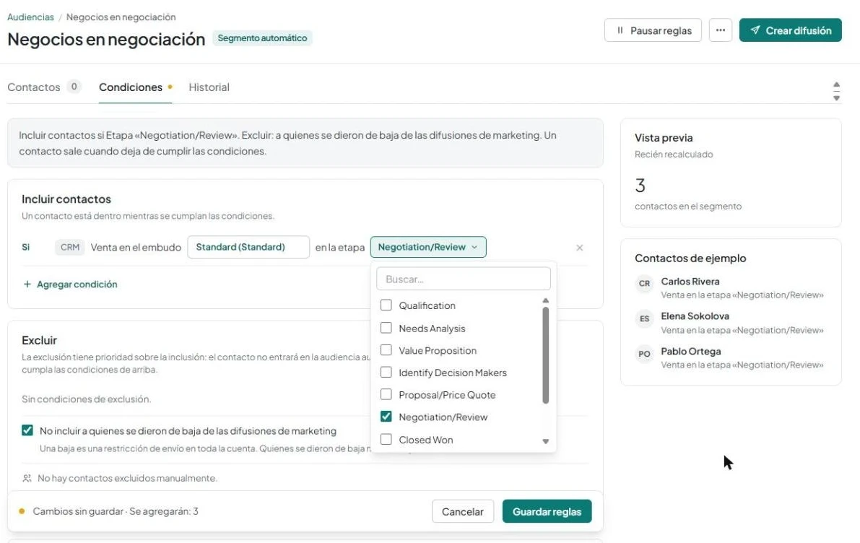860x543 pixels.
Task: Open the Standard (Standard) funnel dropdown
Action: [248, 247]
